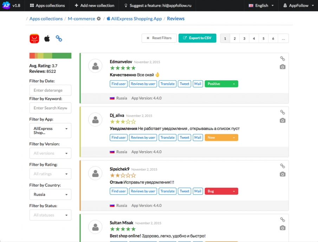The height and width of the screenshot is (242, 318).
Task: Click Reset Filters button
Action: pyautogui.click(x=159, y=38)
